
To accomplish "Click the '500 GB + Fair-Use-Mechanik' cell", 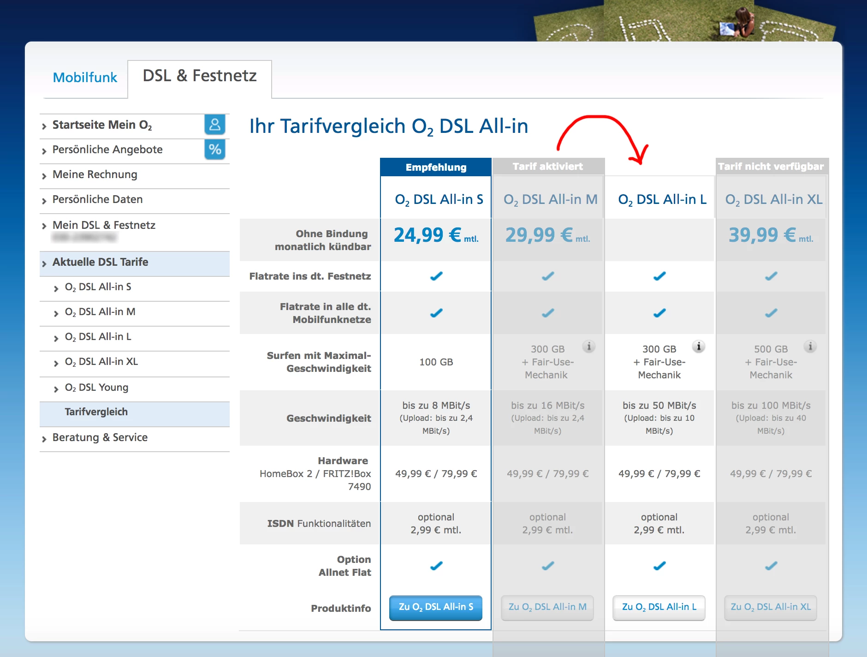I will (771, 362).
